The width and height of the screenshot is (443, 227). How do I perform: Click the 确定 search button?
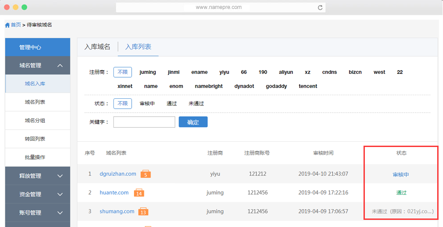(193, 122)
